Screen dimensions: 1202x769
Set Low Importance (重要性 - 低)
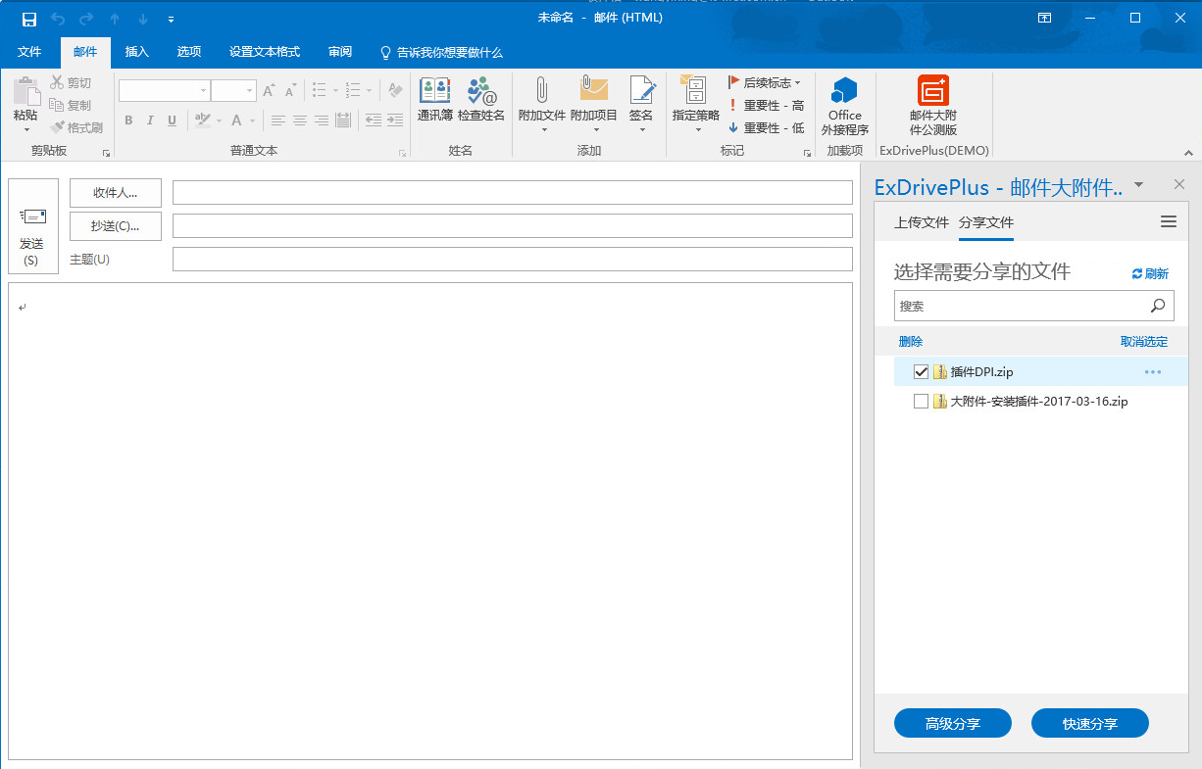[766, 128]
